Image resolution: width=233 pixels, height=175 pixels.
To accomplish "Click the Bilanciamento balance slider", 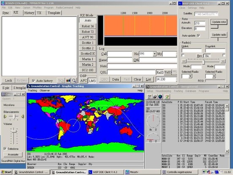I will click(x=14, y=117).
